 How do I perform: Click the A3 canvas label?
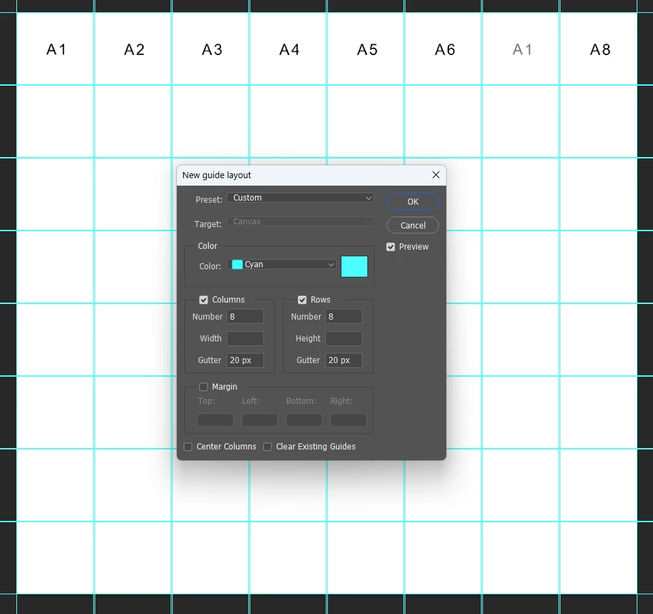point(212,50)
